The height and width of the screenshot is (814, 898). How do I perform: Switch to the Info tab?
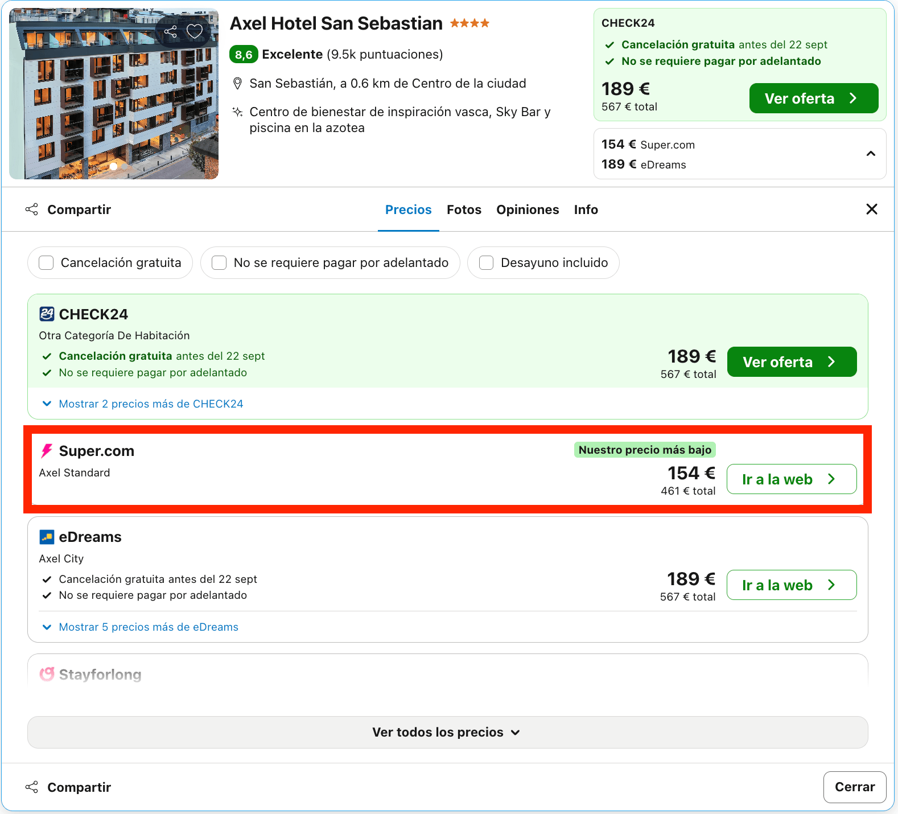586,209
